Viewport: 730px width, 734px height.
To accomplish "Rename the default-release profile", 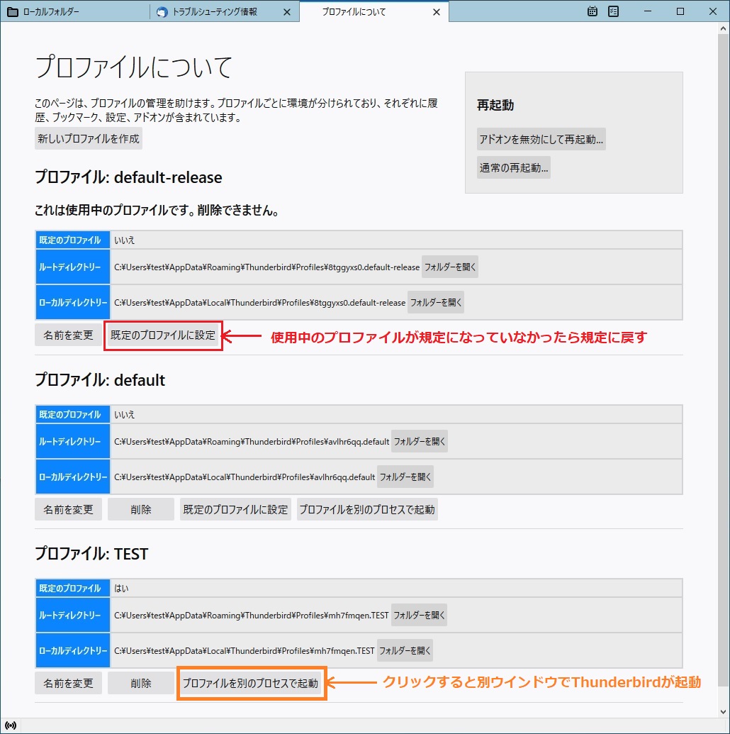I will click(68, 335).
